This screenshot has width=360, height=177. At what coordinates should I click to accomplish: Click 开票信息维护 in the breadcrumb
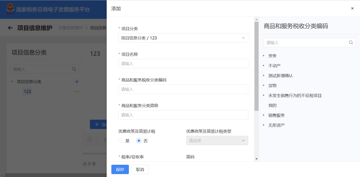pyautogui.click(x=71, y=28)
